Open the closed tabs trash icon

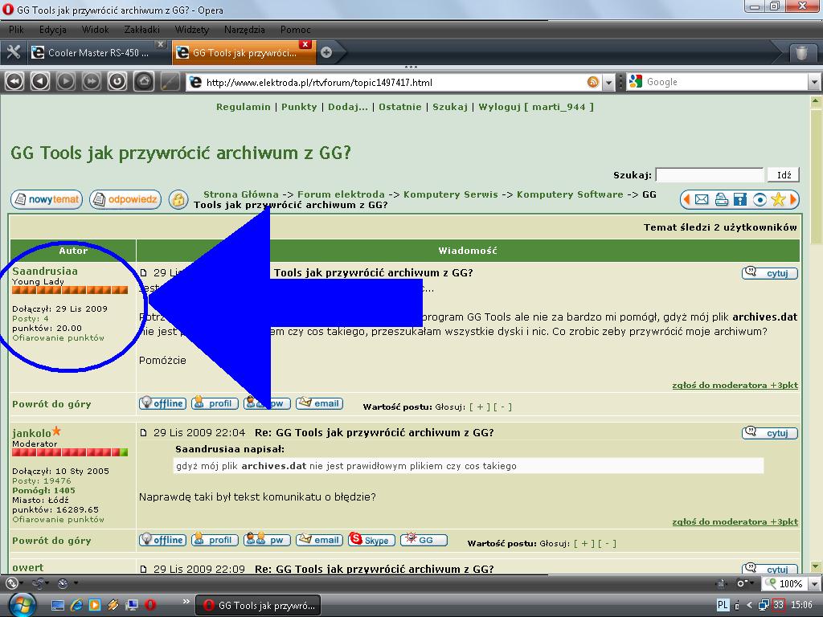[x=801, y=53]
